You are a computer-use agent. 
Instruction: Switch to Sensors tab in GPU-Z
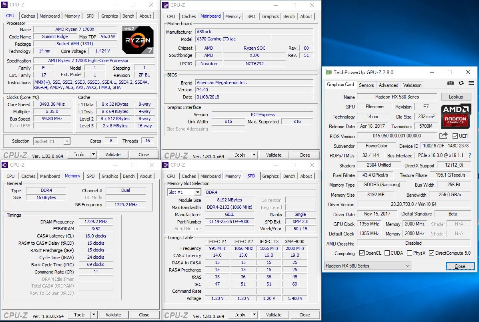(x=366, y=85)
